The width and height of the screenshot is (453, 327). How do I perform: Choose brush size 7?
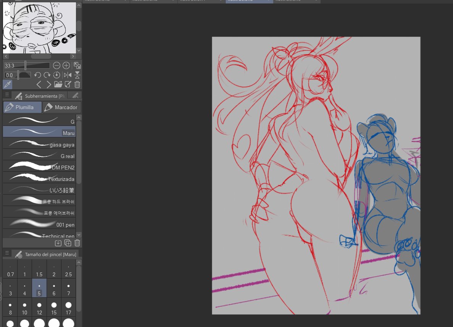[x=68, y=288]
